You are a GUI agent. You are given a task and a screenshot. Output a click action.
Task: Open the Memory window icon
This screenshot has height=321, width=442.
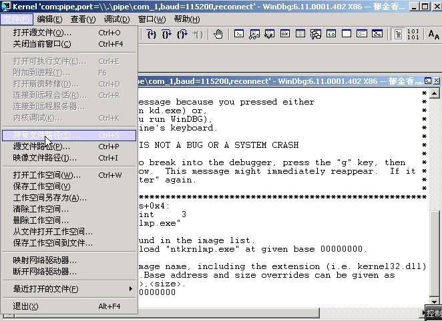300,34
